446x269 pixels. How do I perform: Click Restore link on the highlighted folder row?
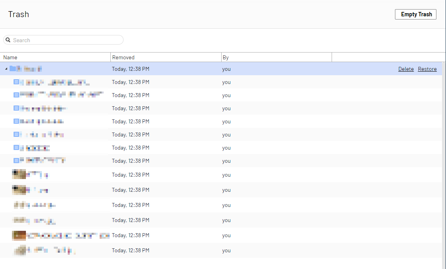coord(427,69)
